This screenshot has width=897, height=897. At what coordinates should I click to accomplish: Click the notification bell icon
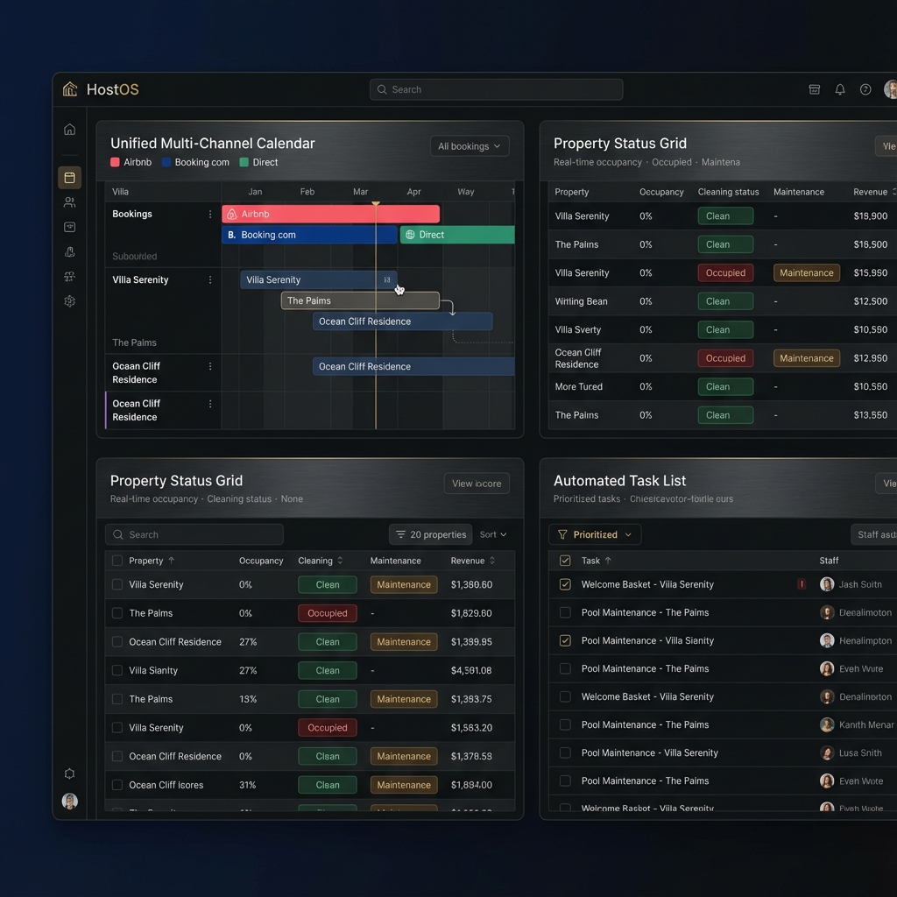[x=839, y=89]
